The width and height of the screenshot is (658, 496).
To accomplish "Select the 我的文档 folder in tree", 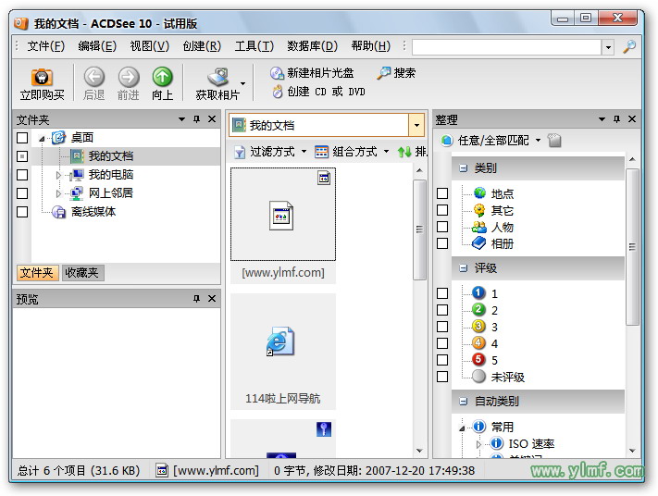I will [111, 156].
